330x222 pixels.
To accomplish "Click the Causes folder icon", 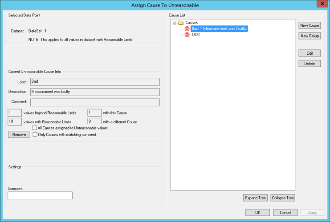I will [x=181, y=23].
